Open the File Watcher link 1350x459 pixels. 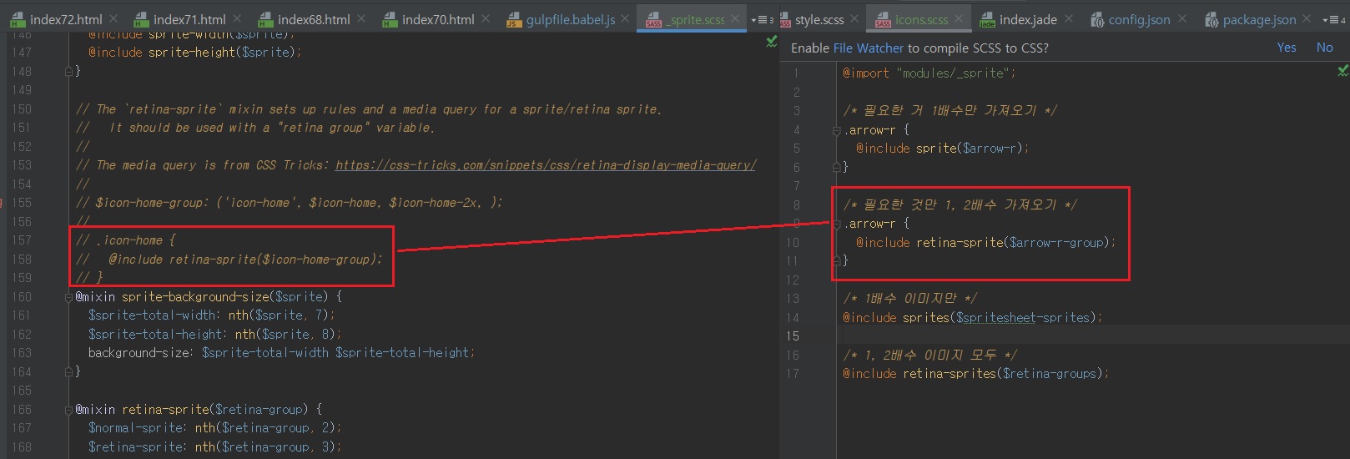pos(868,48)
